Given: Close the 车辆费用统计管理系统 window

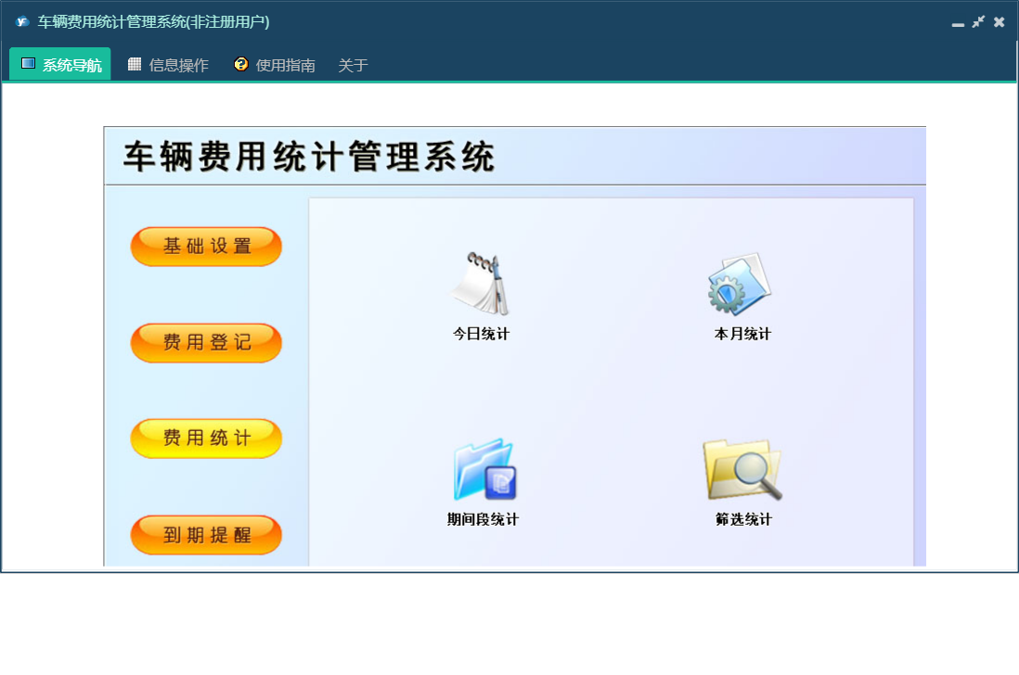Looking at the screenshot, I should [x=999, y=22].
